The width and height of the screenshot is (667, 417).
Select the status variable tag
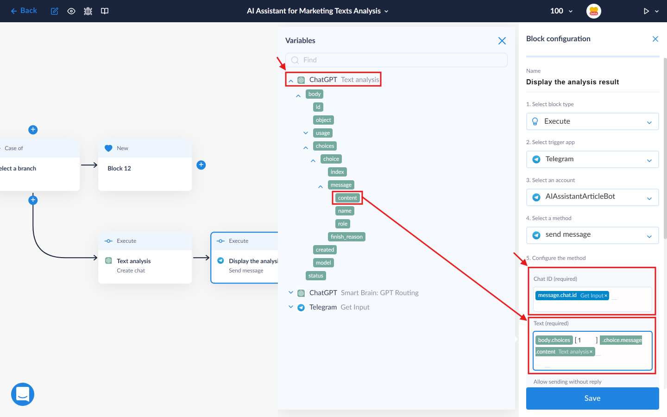(x=316, y=276)
